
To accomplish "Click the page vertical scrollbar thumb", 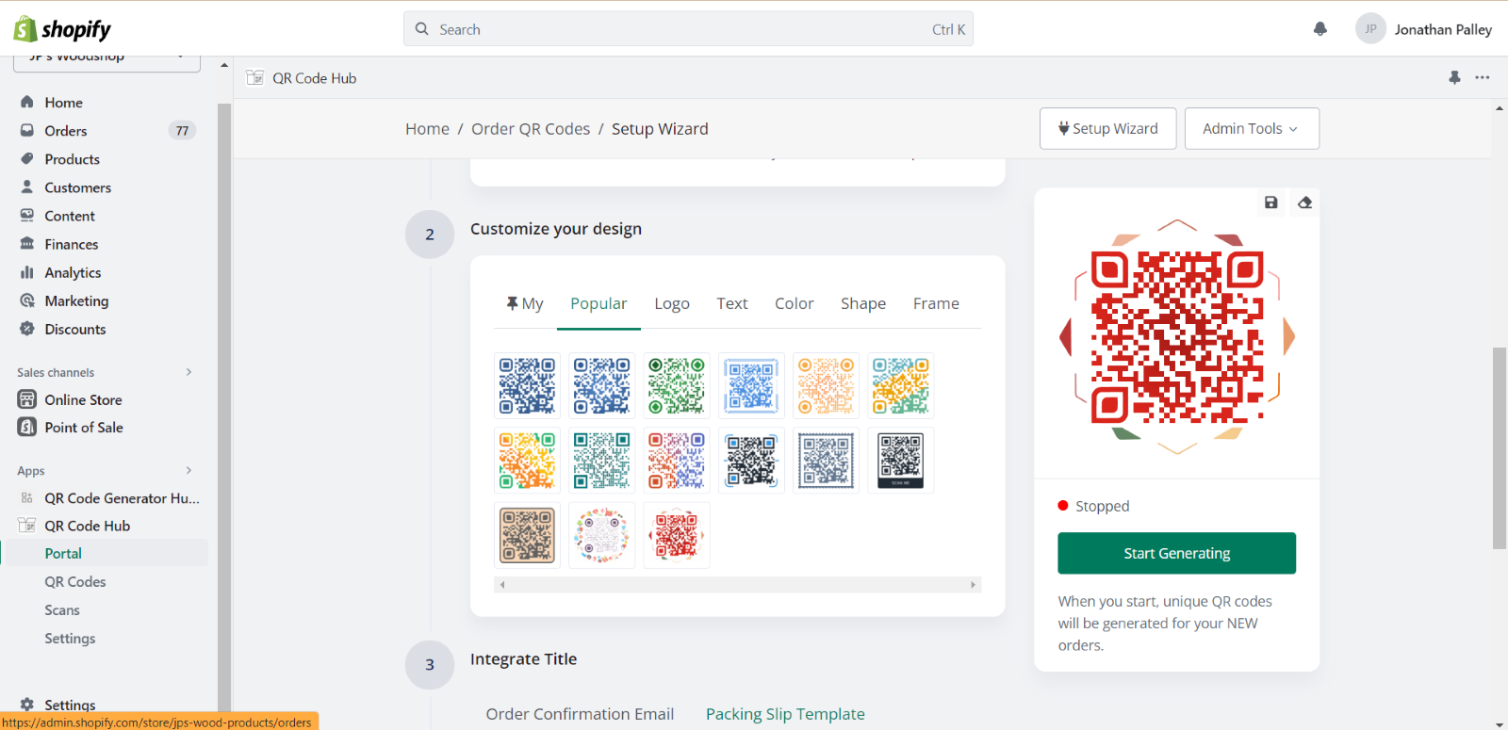I will (x=1500, y=448).
